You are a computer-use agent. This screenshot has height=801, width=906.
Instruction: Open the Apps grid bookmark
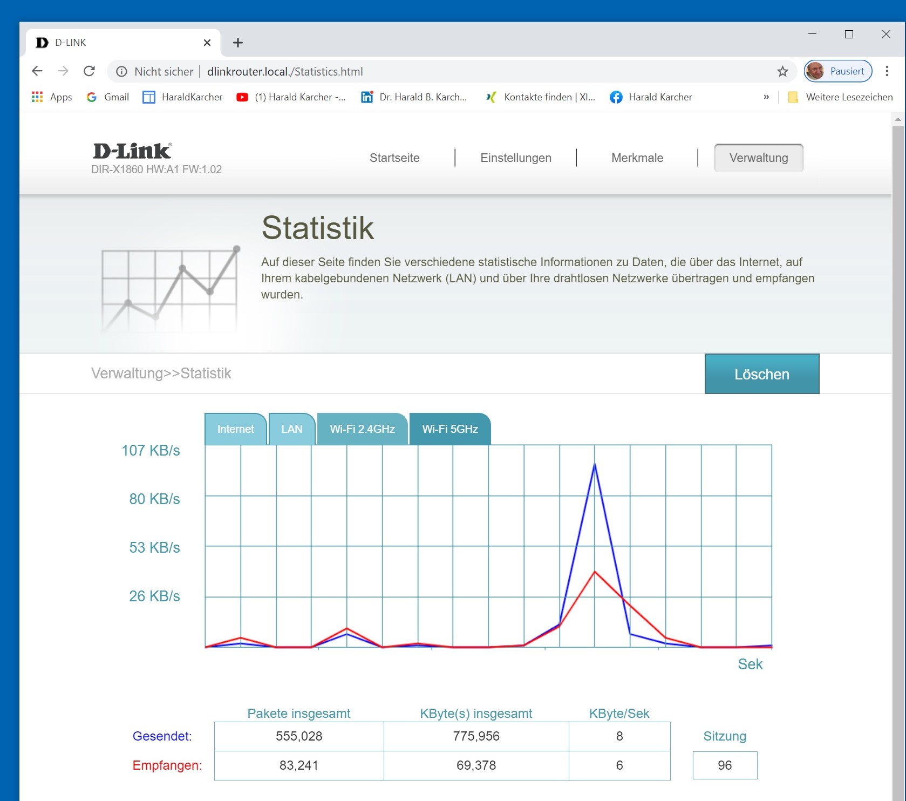tap(52, 97)
